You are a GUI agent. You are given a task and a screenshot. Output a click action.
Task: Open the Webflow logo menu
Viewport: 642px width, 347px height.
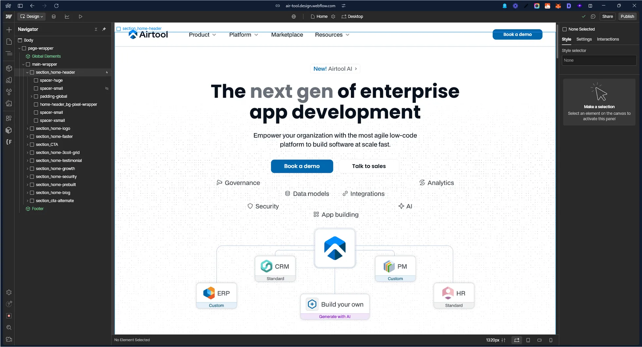(x=9, y=16)
